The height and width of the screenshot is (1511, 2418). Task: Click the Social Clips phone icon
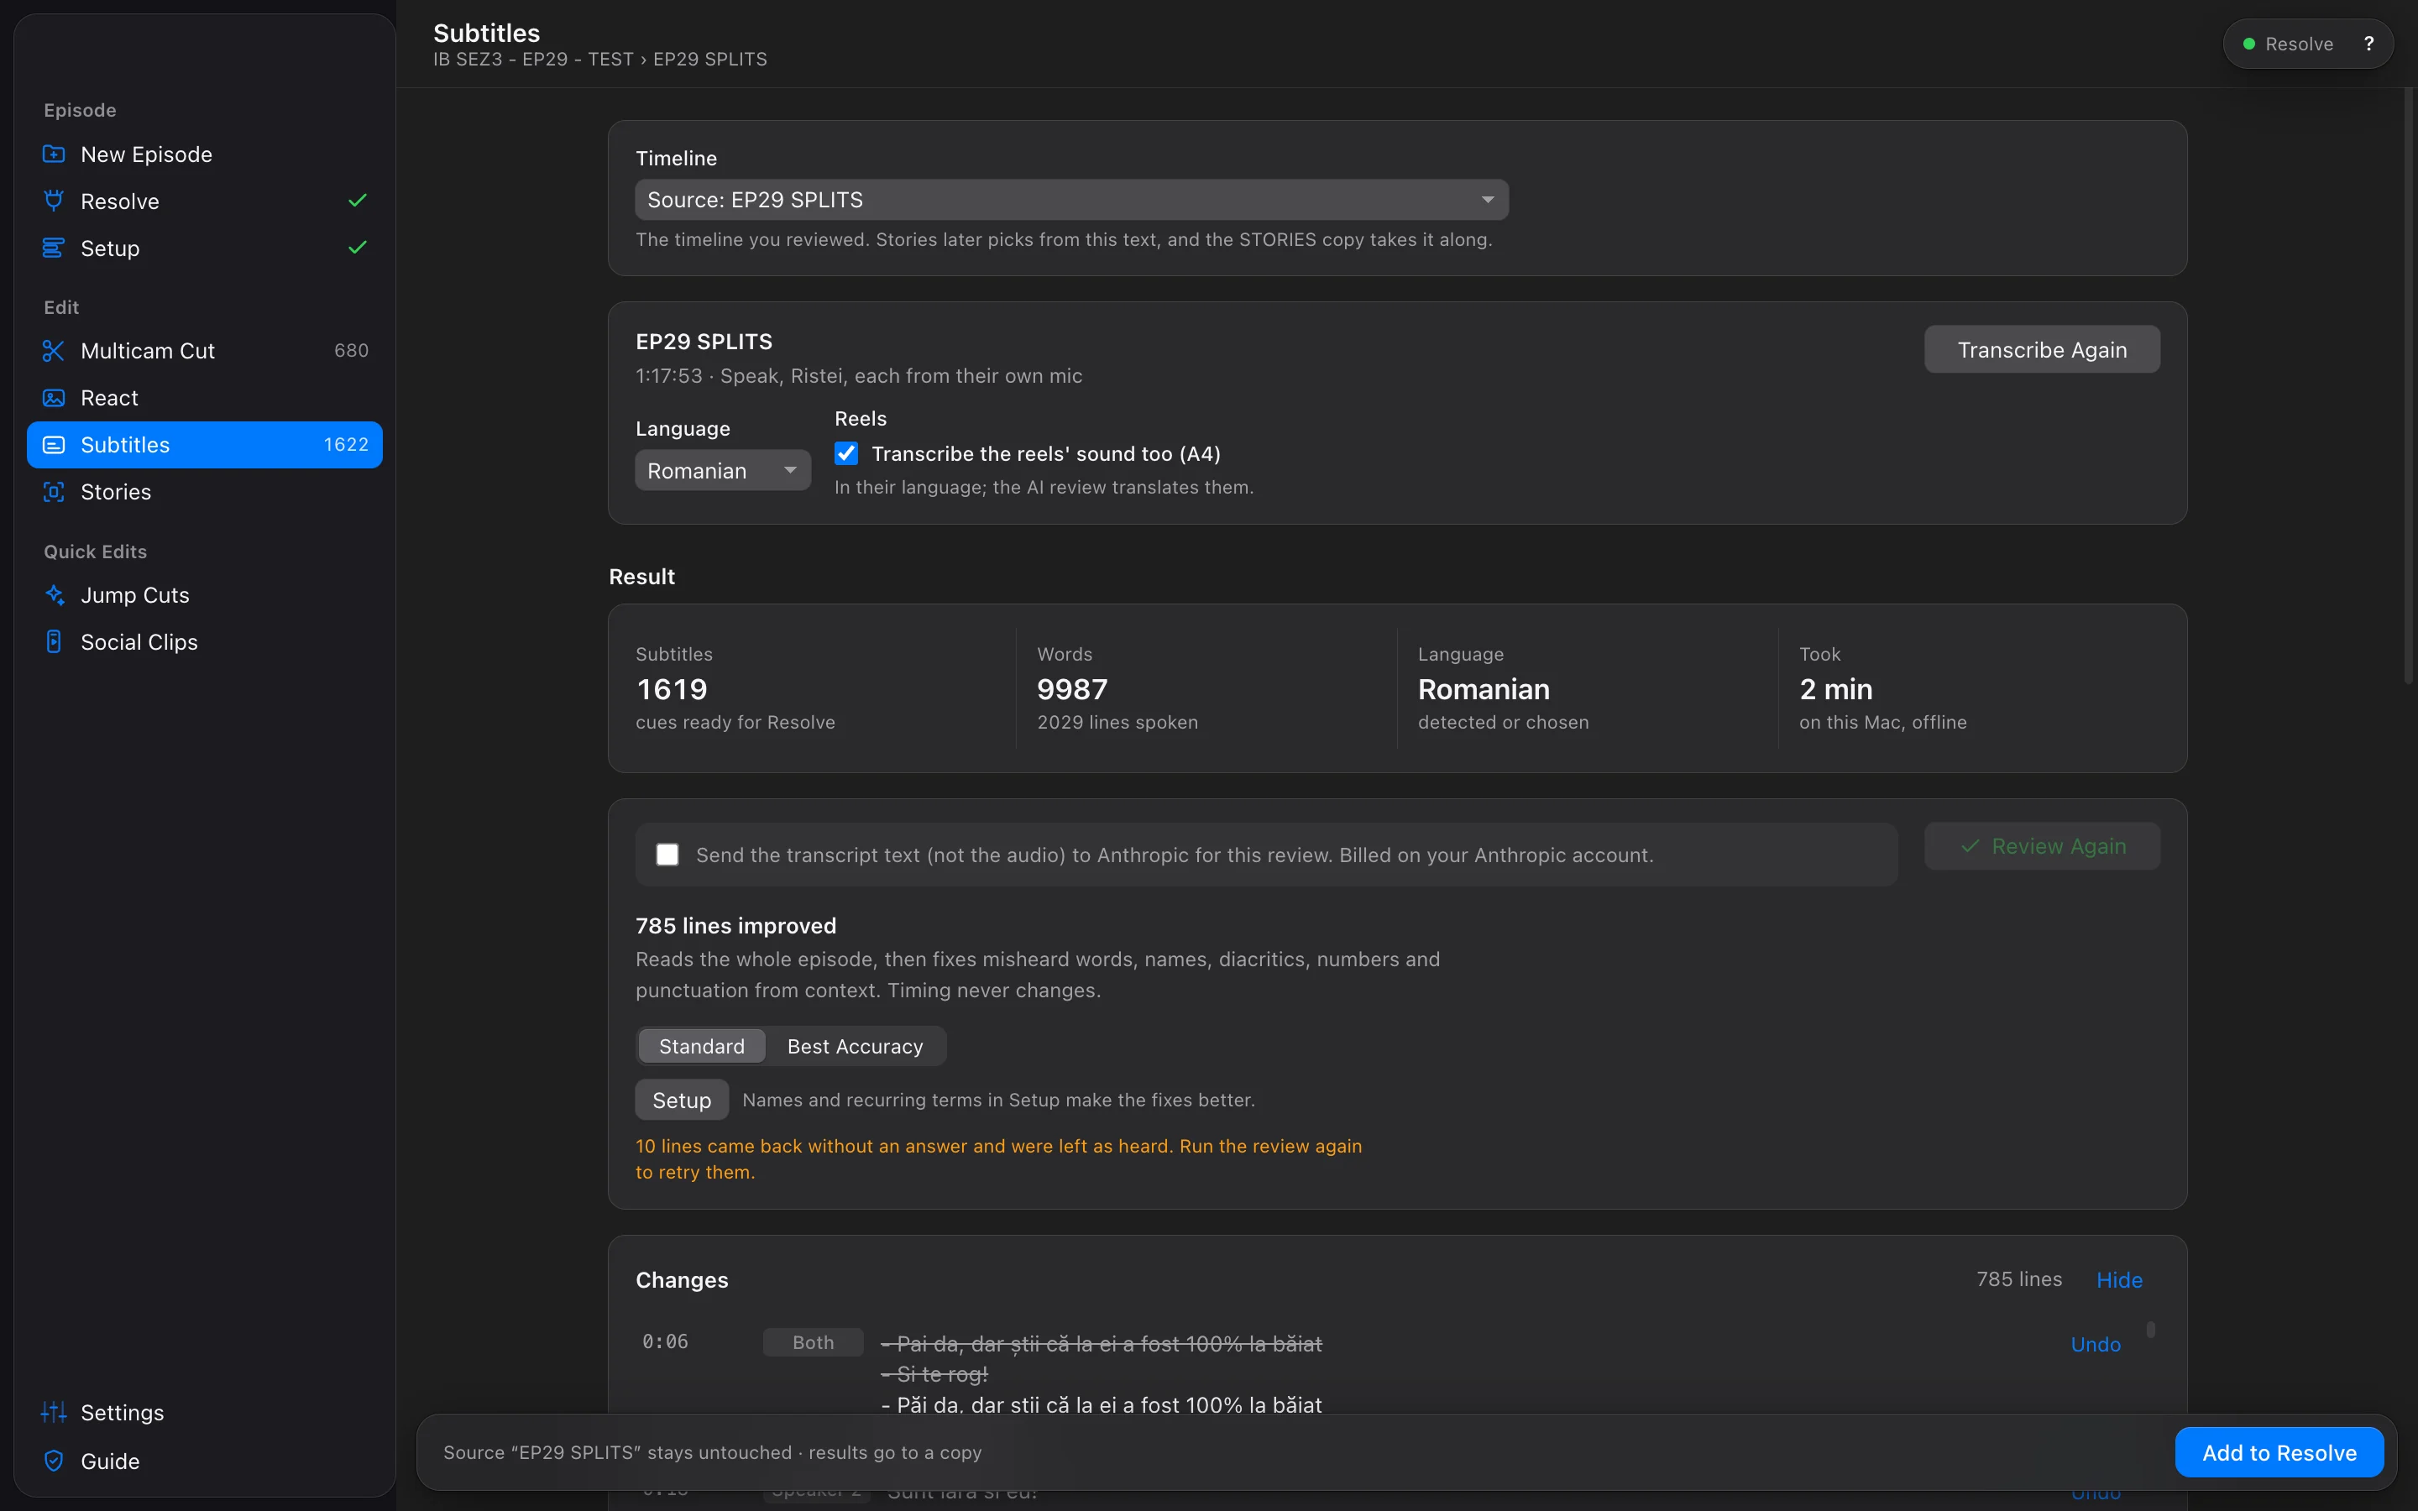coord(54,641)
